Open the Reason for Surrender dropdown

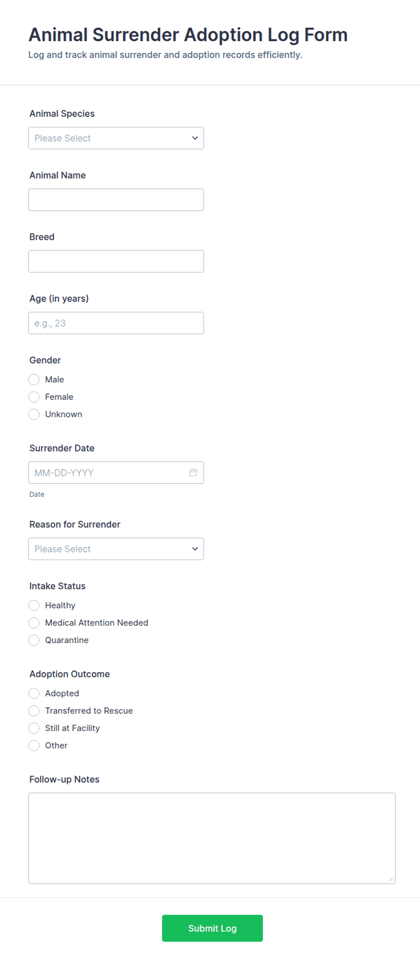116,549
